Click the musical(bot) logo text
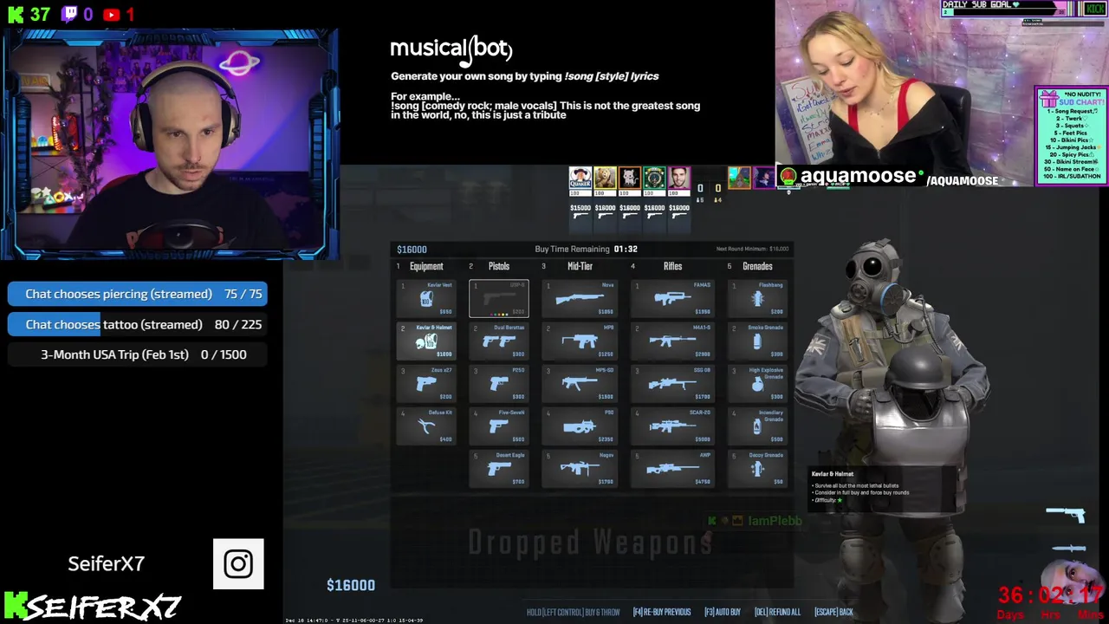 click(x=451, y=49)
